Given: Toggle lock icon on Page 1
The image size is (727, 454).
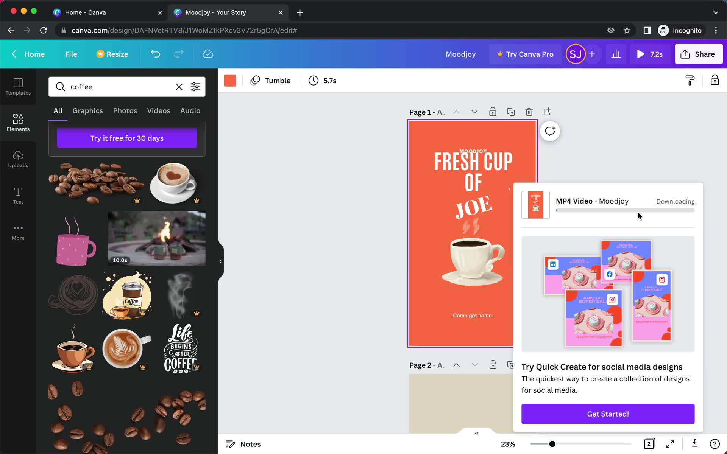Looking at the screenshot, I should click(493, 112).
